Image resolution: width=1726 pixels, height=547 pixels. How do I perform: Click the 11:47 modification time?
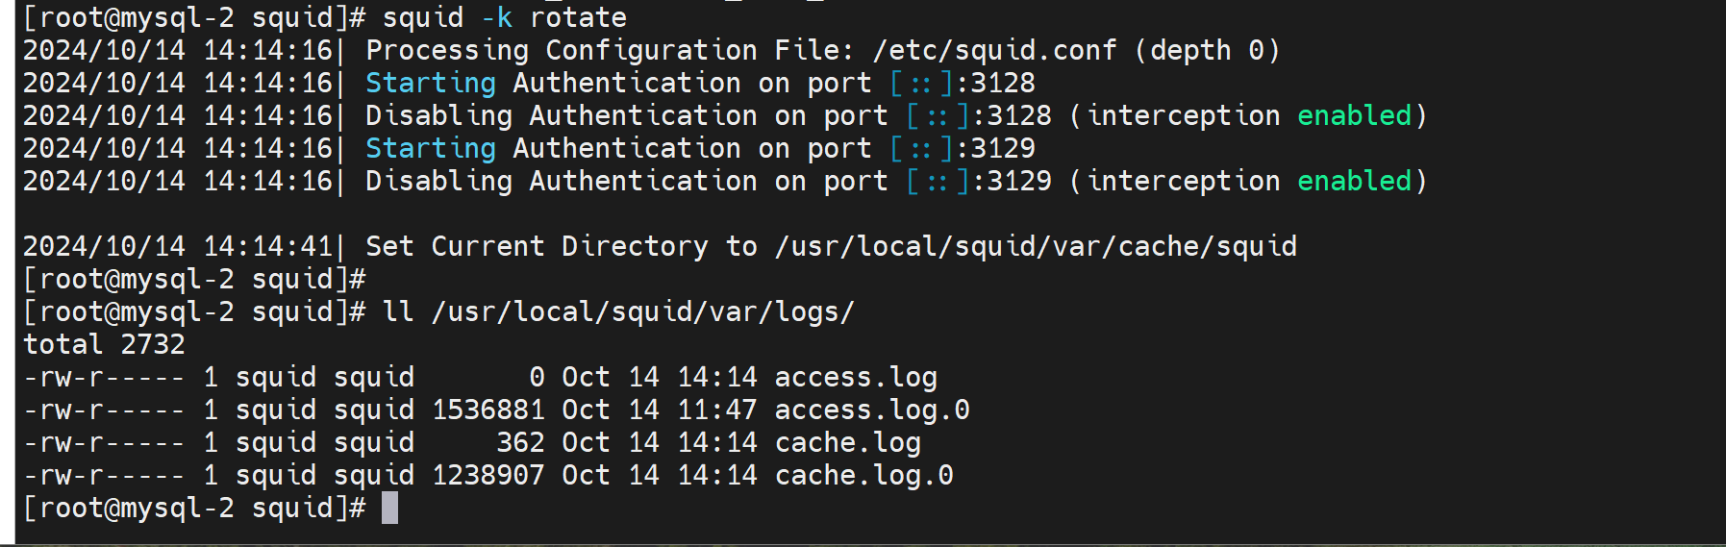coord(716,410)
